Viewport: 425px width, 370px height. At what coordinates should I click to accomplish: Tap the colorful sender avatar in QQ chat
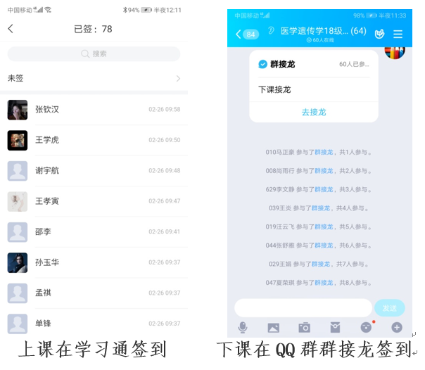tap(395, 53)
